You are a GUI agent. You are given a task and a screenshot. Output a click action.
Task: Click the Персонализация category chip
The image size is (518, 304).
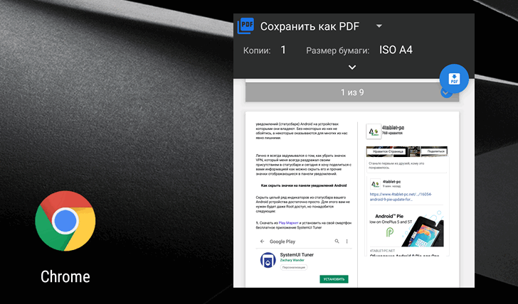[294, 267]
